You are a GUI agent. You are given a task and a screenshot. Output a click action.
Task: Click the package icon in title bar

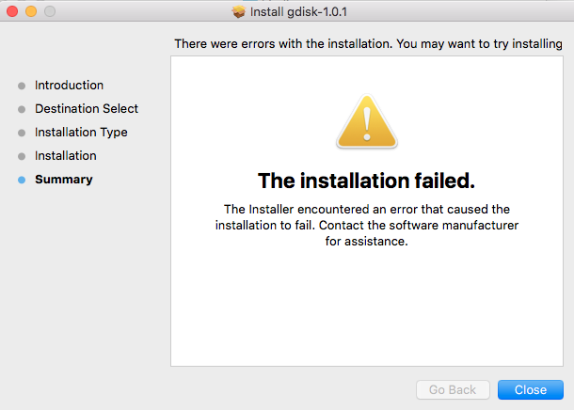pos(239,11)
